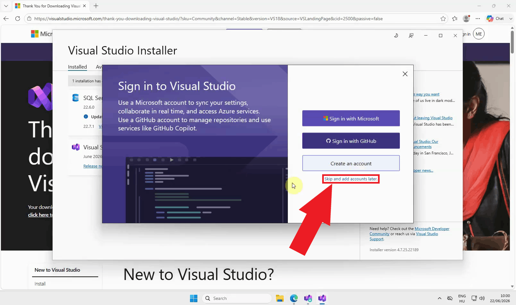Click Create an account button
The width and height of the screenshot is (516, 305).
pos(351,163)
